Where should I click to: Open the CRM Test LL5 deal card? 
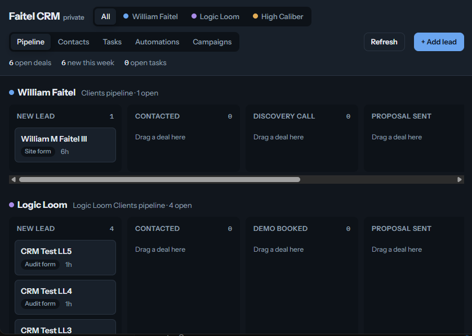click(65, 258)
